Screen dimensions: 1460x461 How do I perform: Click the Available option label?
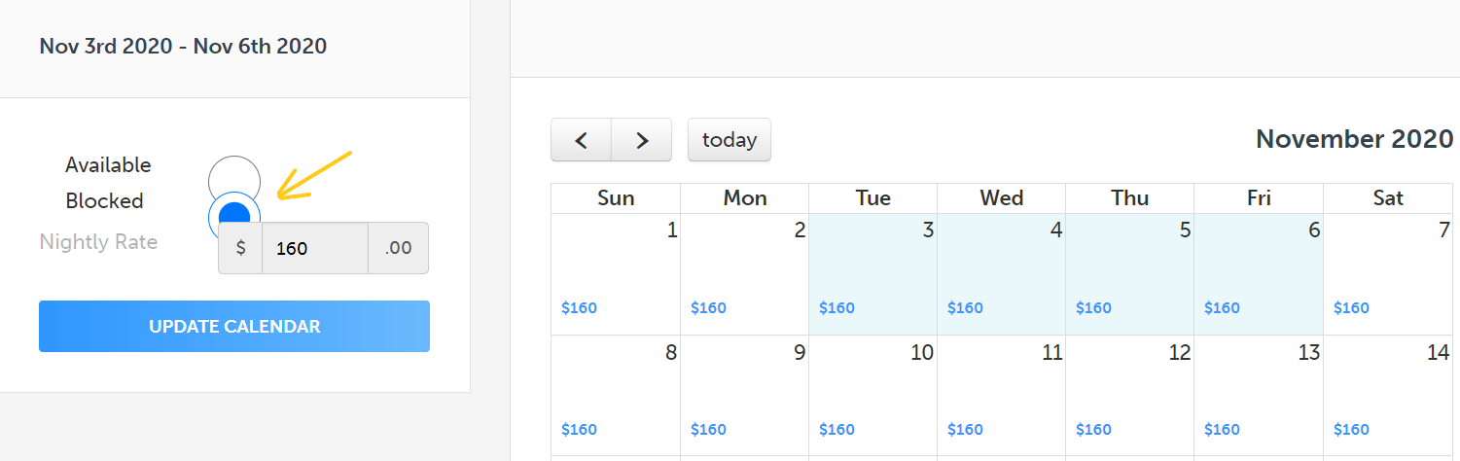point(108,165)
